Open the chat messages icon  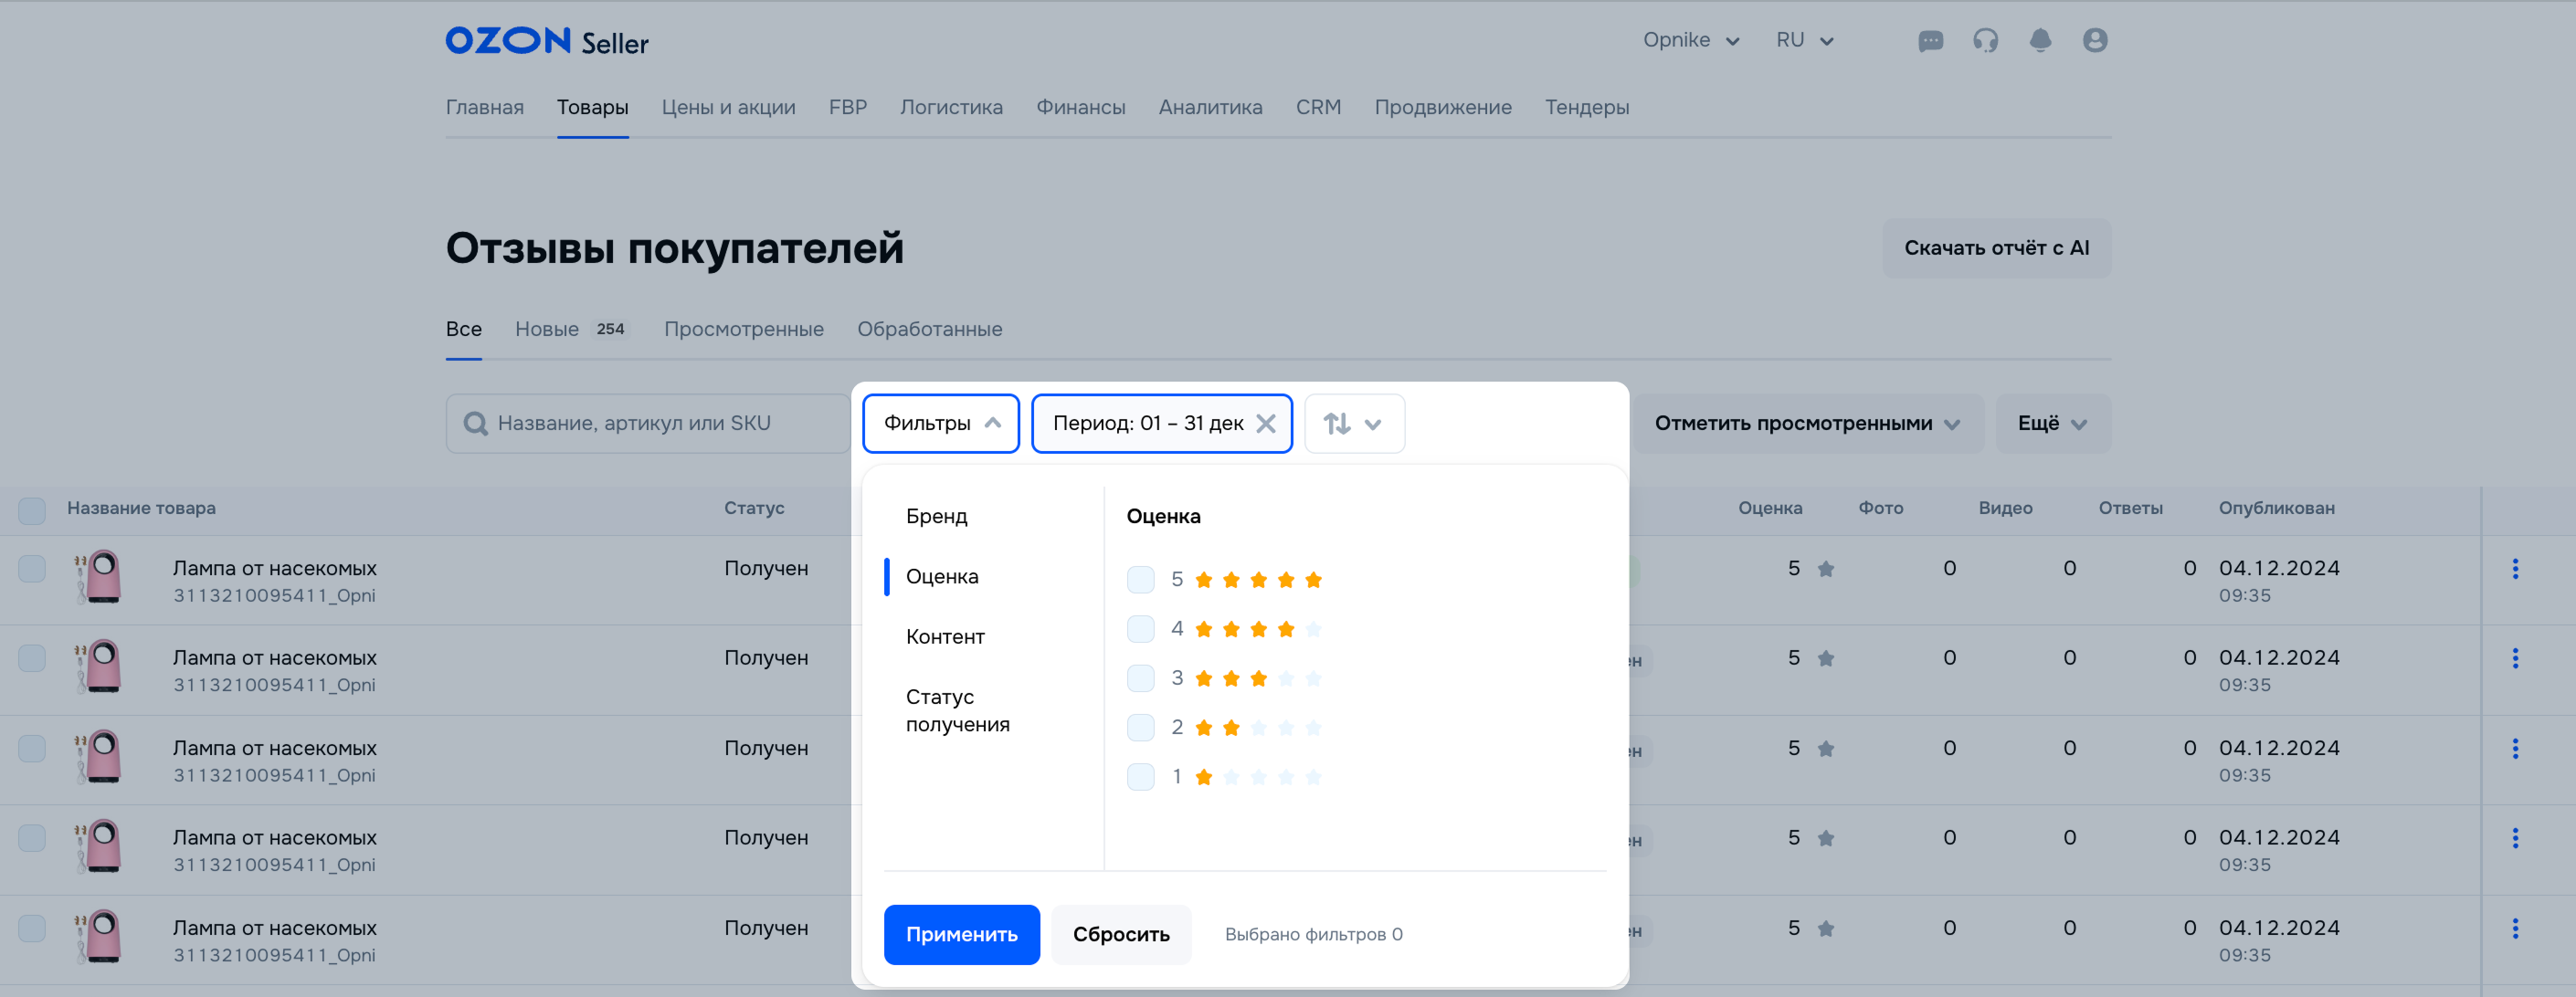(x=1930, y=41)
